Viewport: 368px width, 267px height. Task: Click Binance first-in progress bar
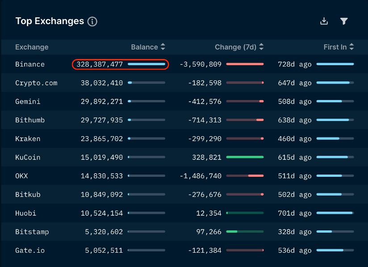(335, 64)
